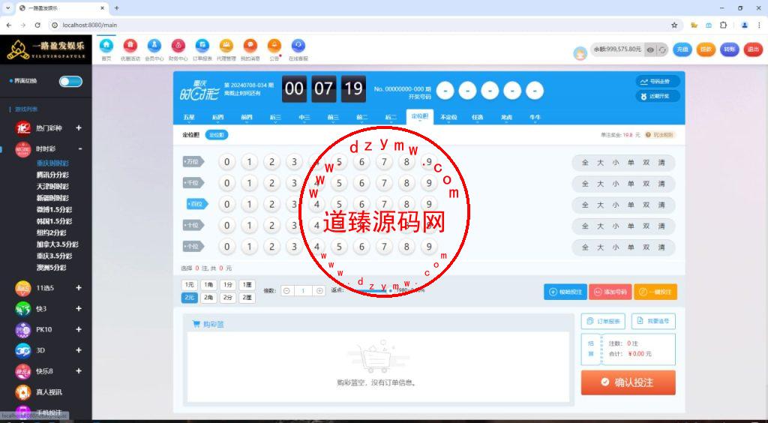The height and width of the screenshot is (423, 768).
Task: Click the PK10 category icon
Action: pyautogui.click(x=23, y=329)
